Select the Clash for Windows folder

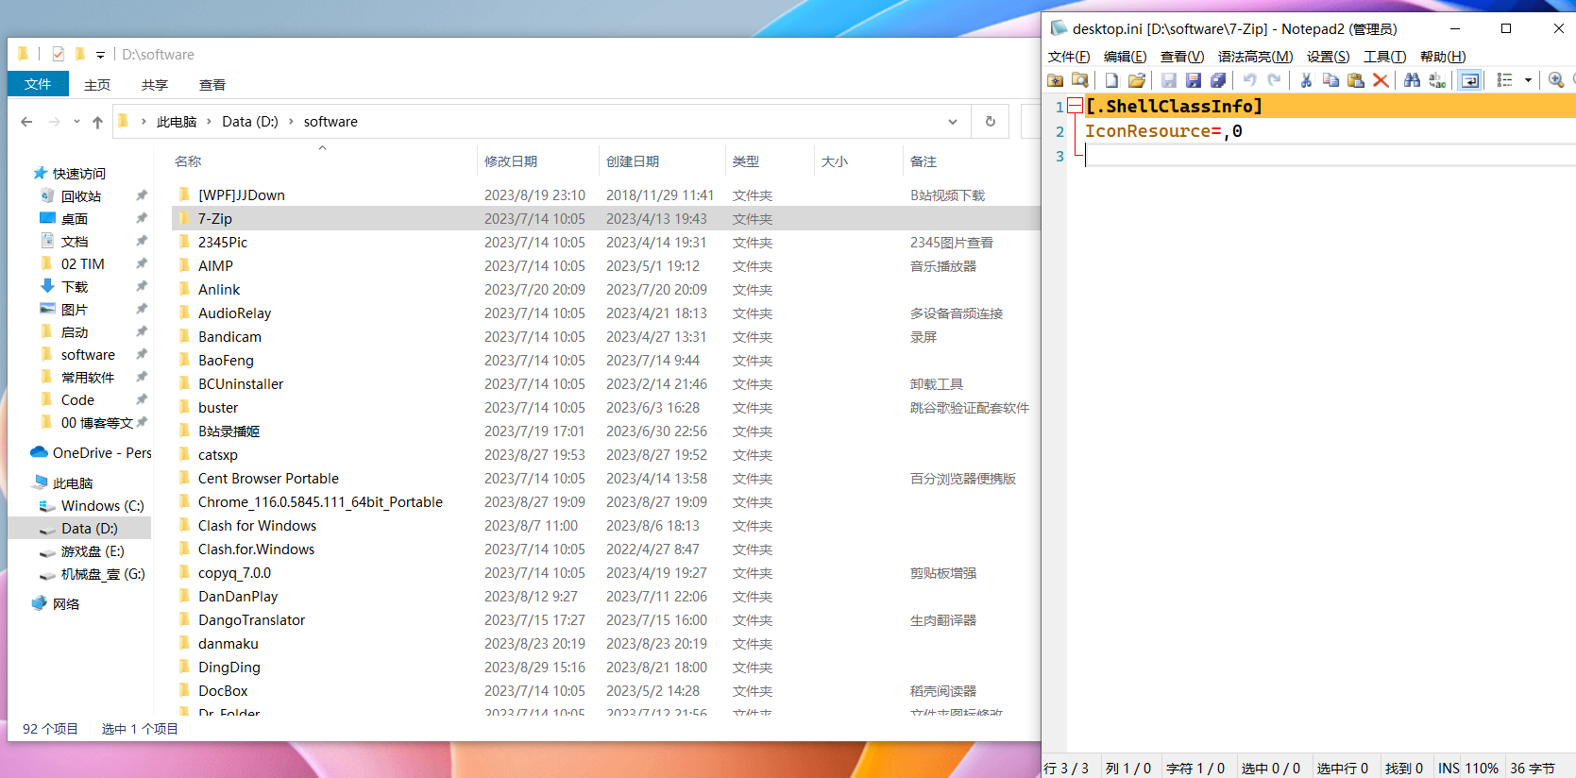click(x=257, y=525)
